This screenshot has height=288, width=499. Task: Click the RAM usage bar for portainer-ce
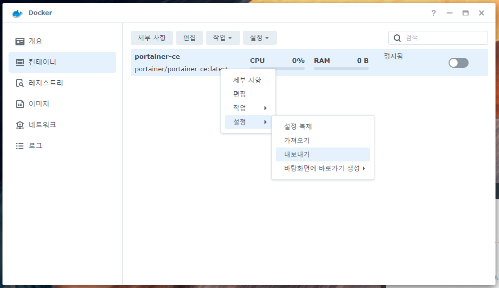point(341,68)
